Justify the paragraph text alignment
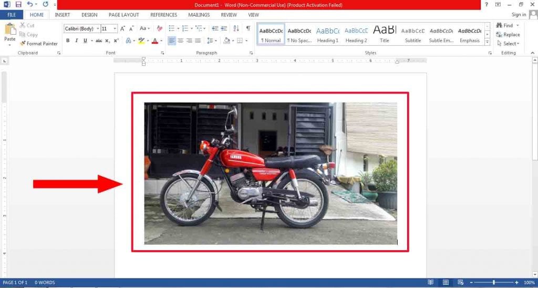The image size is (538, 288). pyautogui.click(x=198, y=40)
